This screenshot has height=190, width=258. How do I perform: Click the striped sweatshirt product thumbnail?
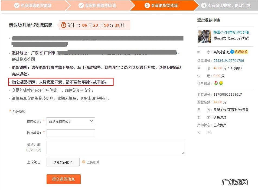click(x=204, y=37)
